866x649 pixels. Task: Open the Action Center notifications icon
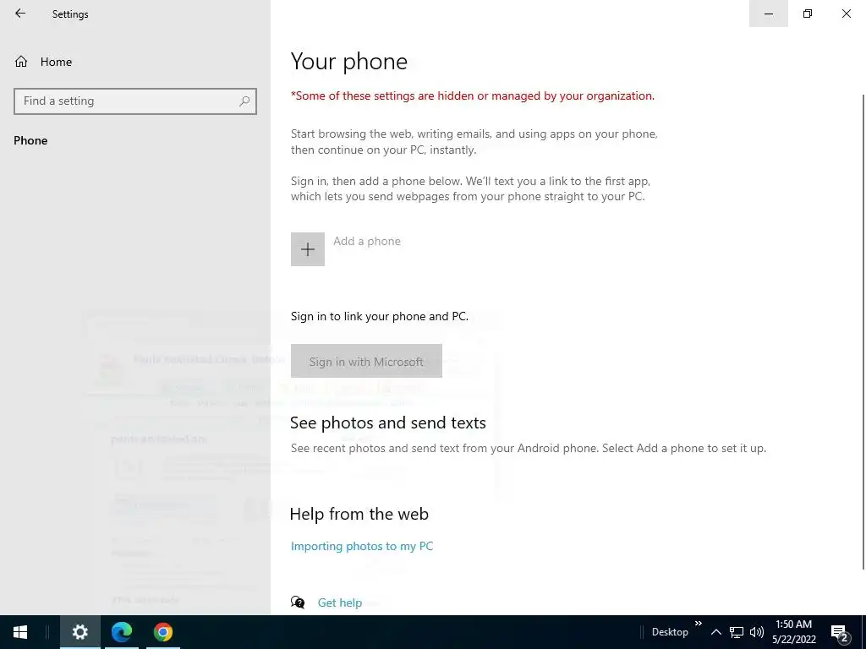pos(840,632)
